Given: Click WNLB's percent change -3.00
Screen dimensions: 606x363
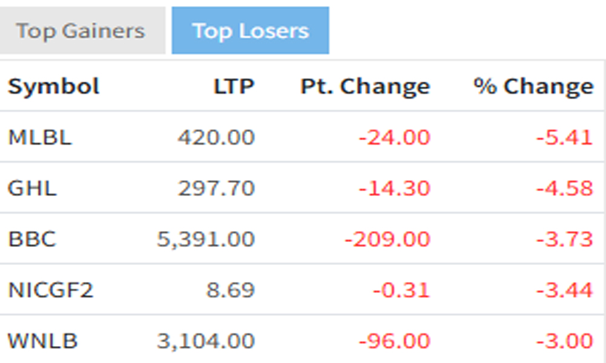Looking at the screenshot, I should click(564, 341).
